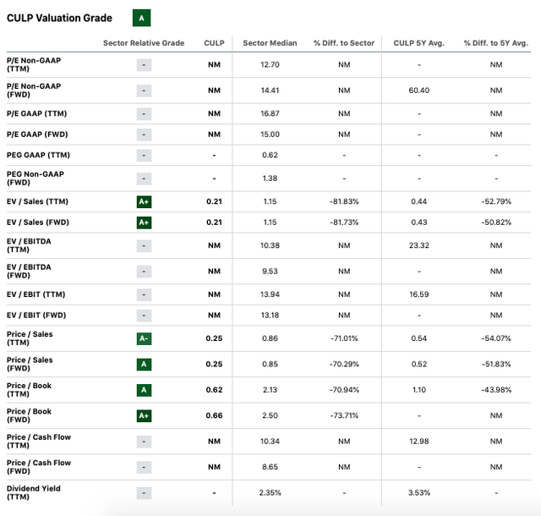
Task: Select the 12.70 sector median value
Action: click(270, 64)
